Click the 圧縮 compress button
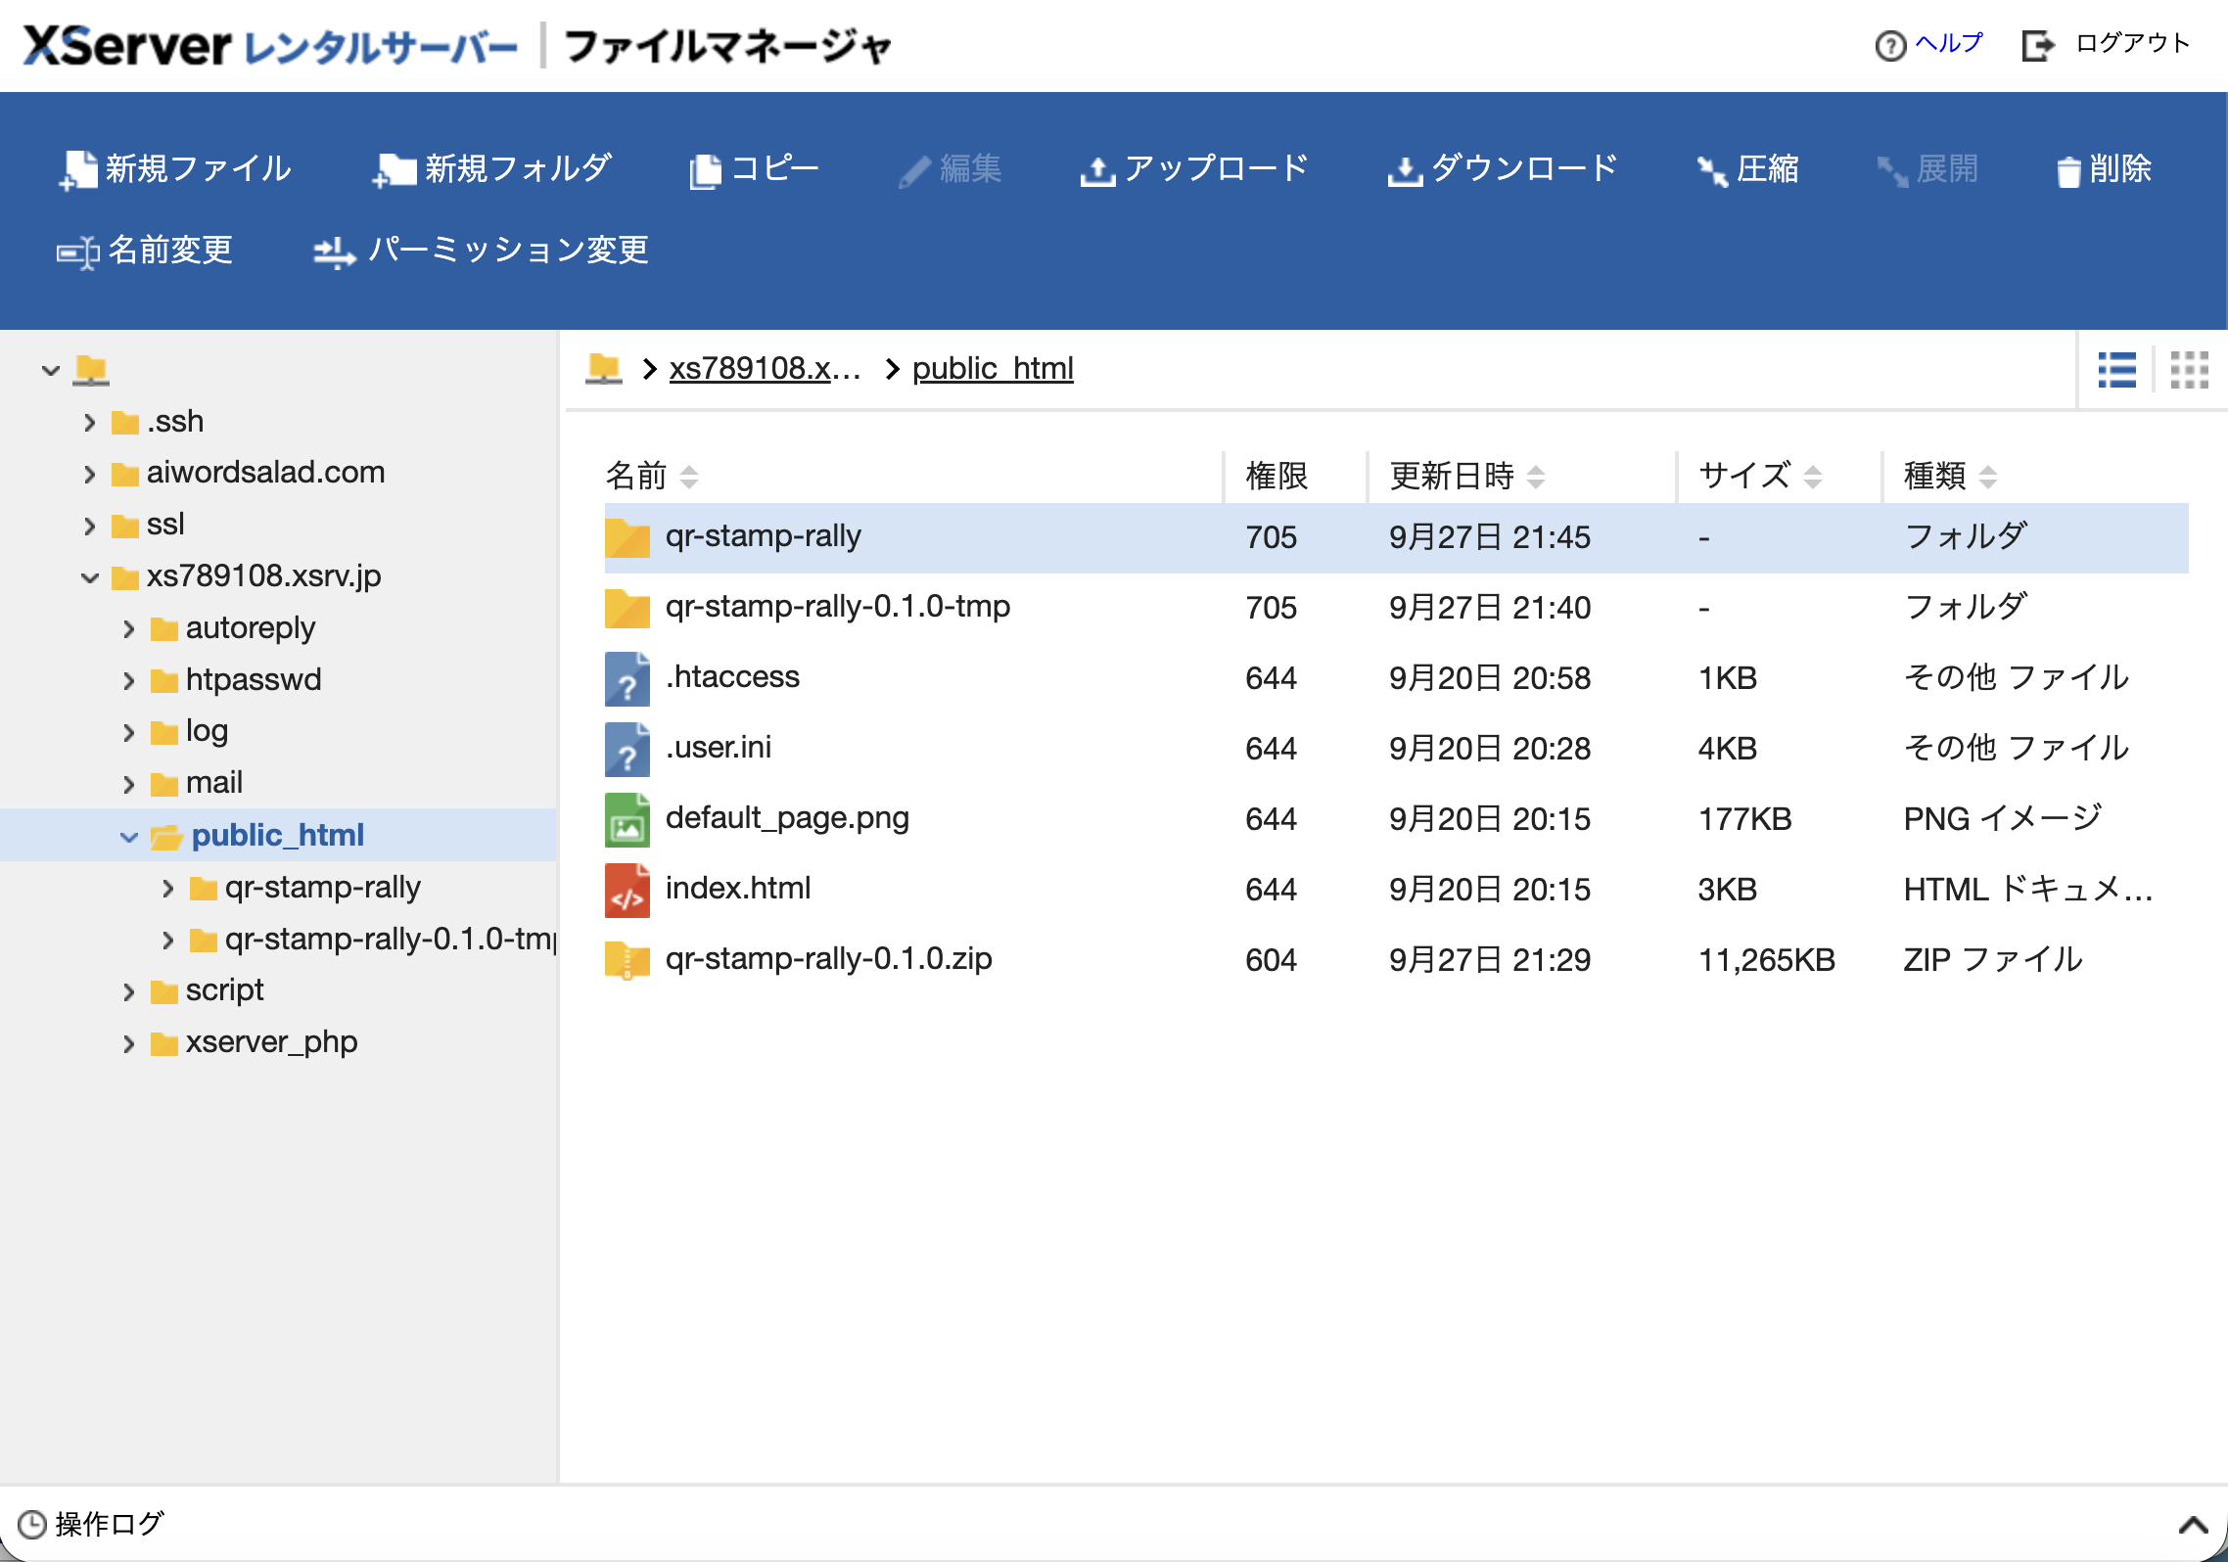This screenshot has width=2228, height=1562. click(1747, 169)
